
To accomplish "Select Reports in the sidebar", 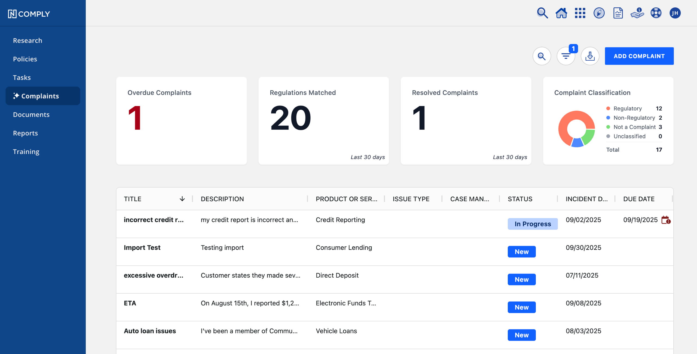I will point(25,133).
